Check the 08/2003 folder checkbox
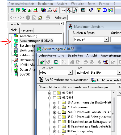The image size is (121, 135). (x=55, y=98)
